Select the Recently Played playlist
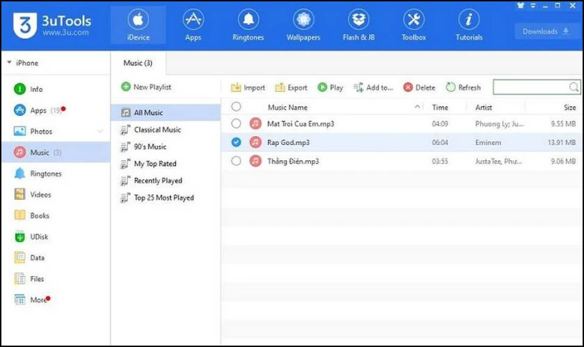Screen dimensions: 584x347 (x=165, y=180)
